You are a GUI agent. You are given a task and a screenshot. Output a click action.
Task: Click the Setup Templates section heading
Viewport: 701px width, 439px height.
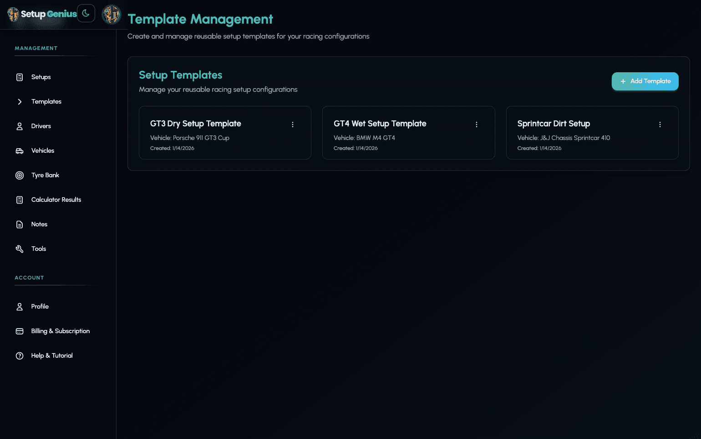181,75
